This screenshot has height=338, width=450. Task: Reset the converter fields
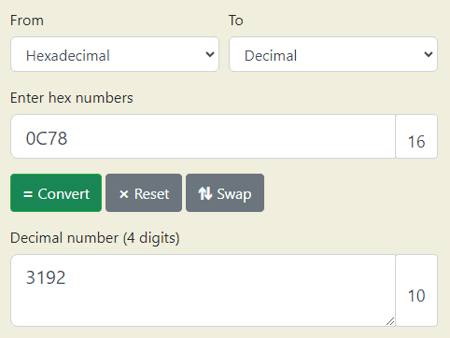click(x=144, y=193)
